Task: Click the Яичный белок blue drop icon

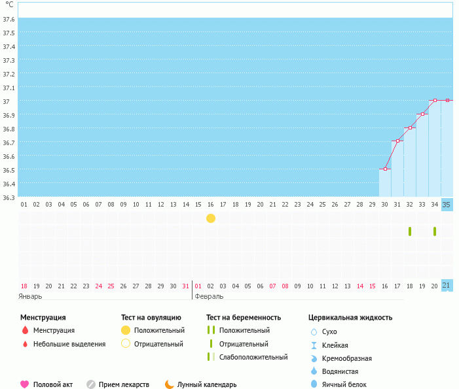Action: click(314, 384)
